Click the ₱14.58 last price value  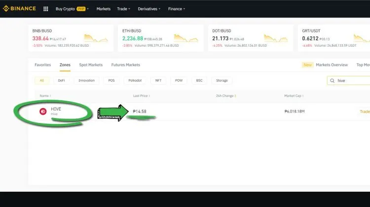tap(140, 112)
